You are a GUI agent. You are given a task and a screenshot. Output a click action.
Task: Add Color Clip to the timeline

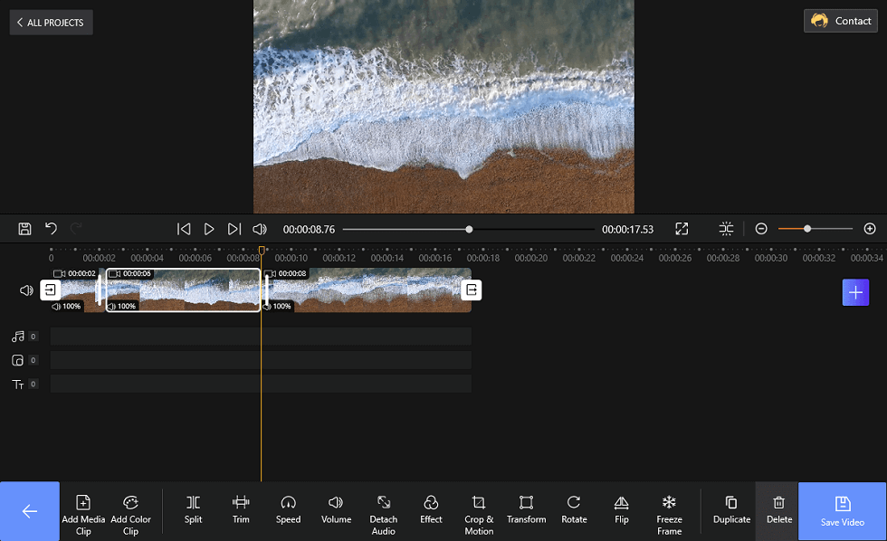(x=130, y=515)
